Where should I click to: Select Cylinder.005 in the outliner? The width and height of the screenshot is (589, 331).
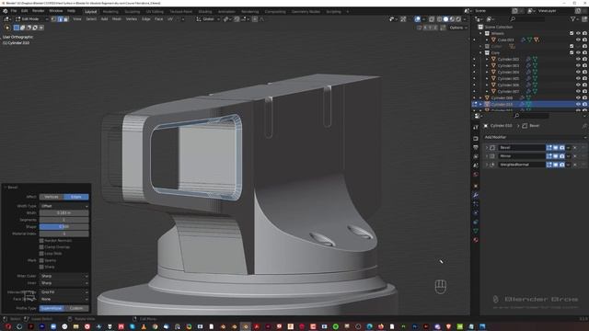[x=508, y=78]
